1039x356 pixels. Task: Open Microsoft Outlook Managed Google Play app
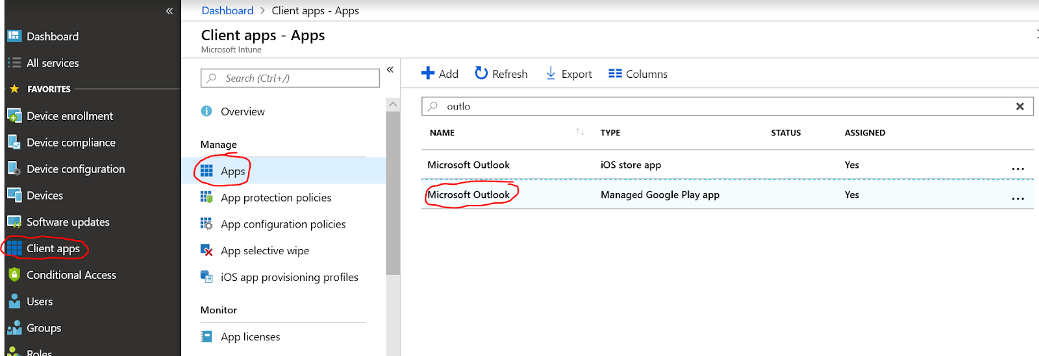468,195
